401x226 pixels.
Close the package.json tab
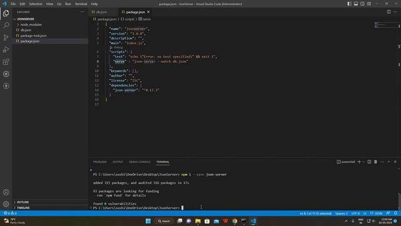pyautogui.click(x=148, y=12)
